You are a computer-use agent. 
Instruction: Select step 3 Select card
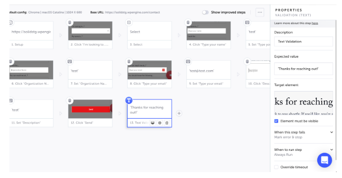pyautogui.click(x=149, y=35)
